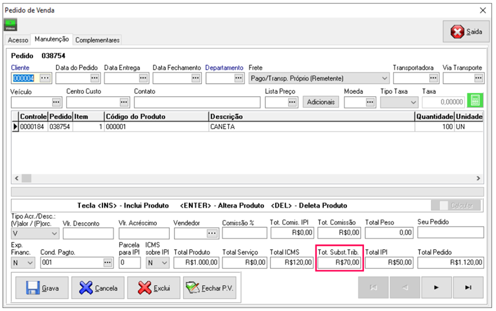Click the green Vídeos icon
Screen dimensions: 496x311
(11, 25)
